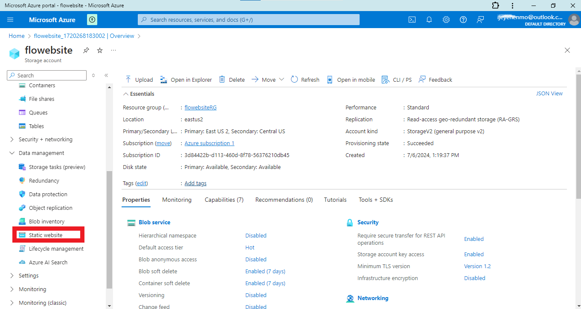Click the top bar feedback icon
Image resolution: width=581 pixels, height=309 pixels.
480,20
